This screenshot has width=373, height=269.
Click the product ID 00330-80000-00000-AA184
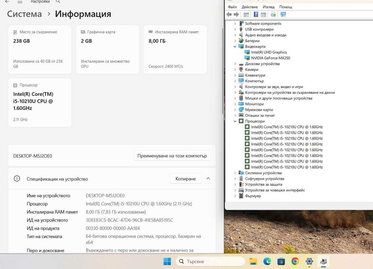(113, 228)
